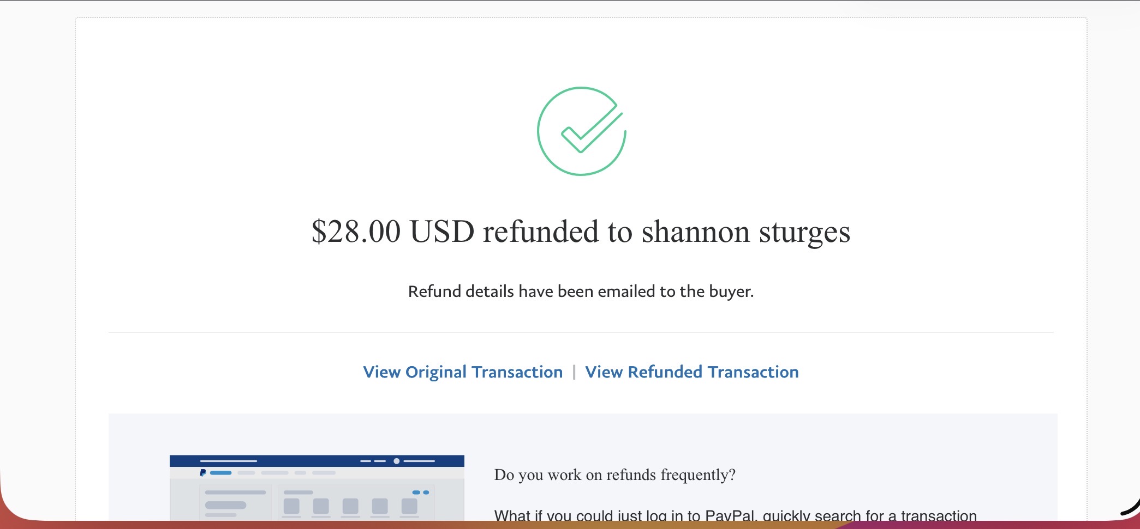Select the blue highlighted tab in illustration
The height and width of the screenshot is (529, 1140).
click(x=221, y=473)
